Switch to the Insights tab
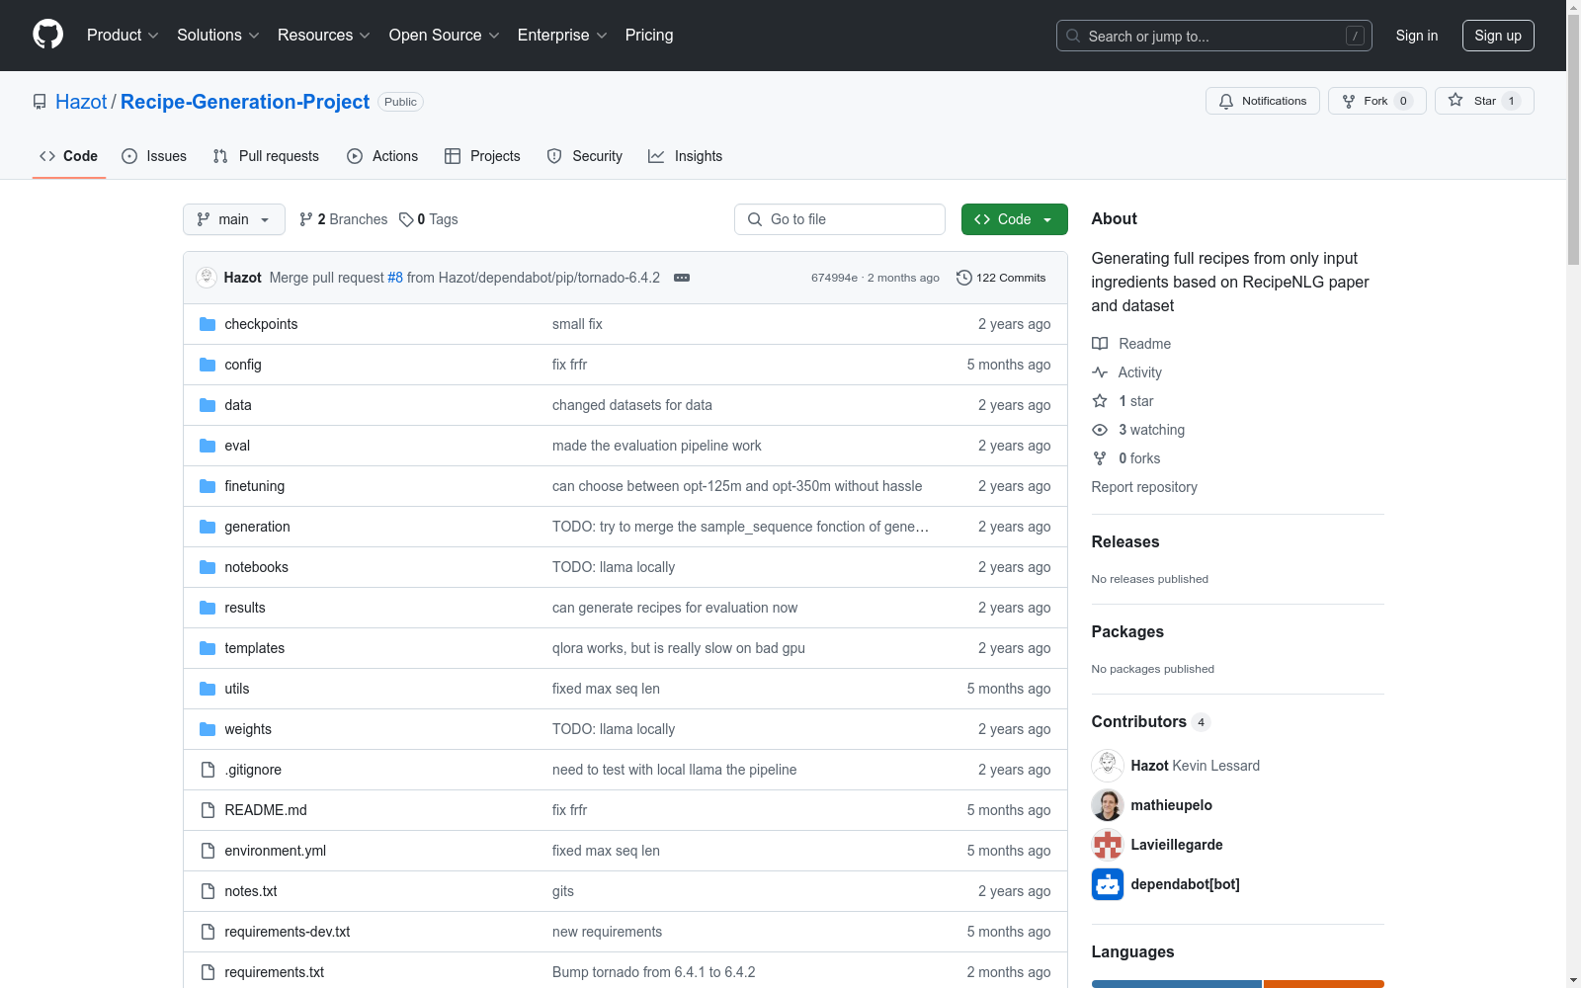 point(686,156)
